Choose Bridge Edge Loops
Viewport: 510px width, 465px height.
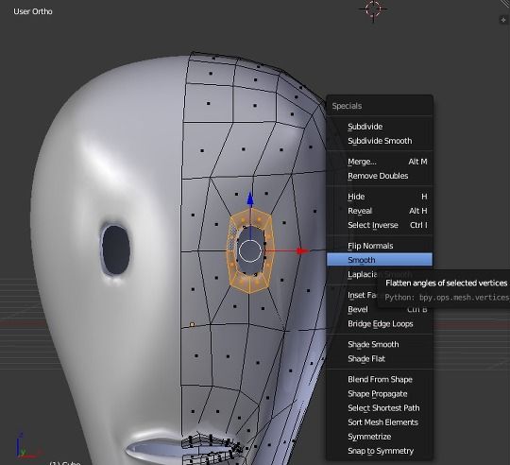click(x=380, y=324)
